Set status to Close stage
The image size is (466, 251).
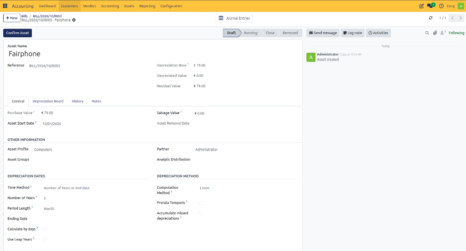pos(270,33)
